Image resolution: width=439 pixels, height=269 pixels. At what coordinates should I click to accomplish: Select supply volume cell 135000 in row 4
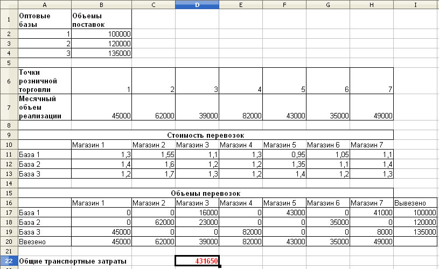click(x=101, y=53)
